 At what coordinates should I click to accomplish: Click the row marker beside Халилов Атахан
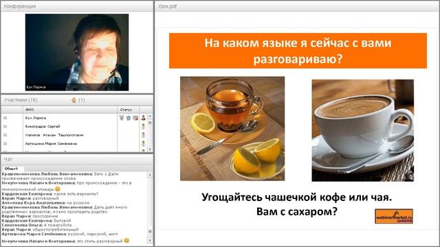[x=5, y=135]
